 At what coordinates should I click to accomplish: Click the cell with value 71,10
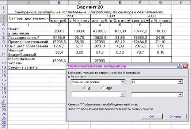click(161, 42)
